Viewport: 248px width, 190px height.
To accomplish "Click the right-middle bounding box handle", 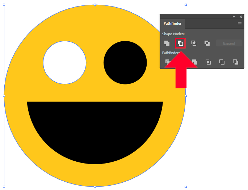I will coord(186,96).
